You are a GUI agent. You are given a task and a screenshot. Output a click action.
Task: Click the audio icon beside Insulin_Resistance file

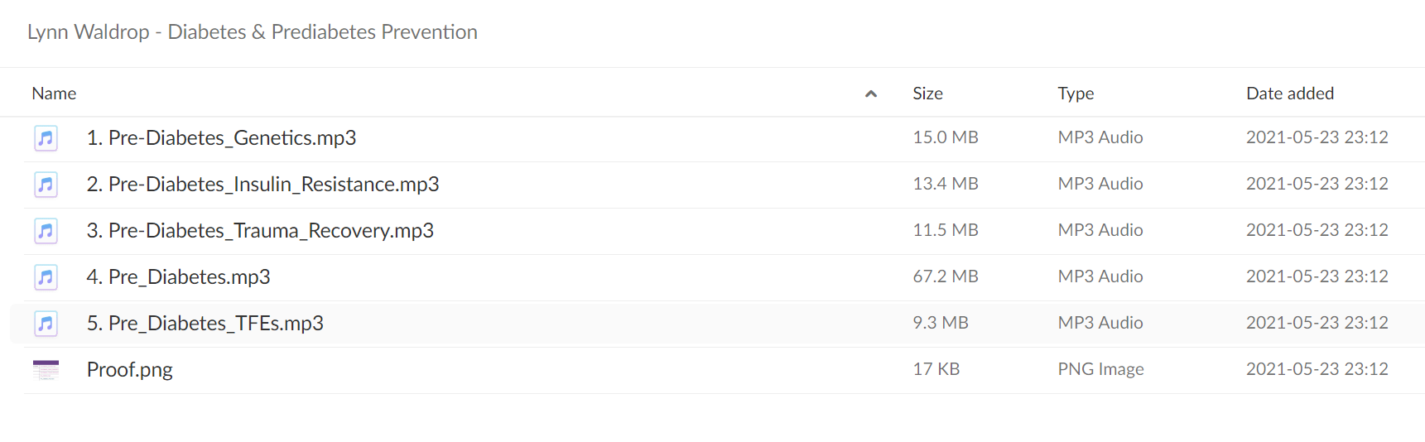pos(46,184)
